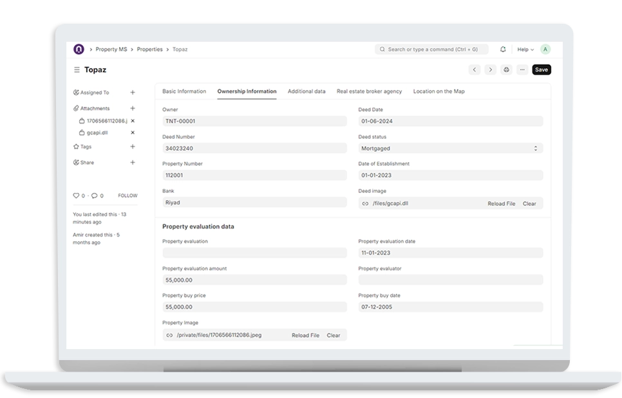Open the notifications bell
This screenshot has height=398, width=622.
click(503, 49)
